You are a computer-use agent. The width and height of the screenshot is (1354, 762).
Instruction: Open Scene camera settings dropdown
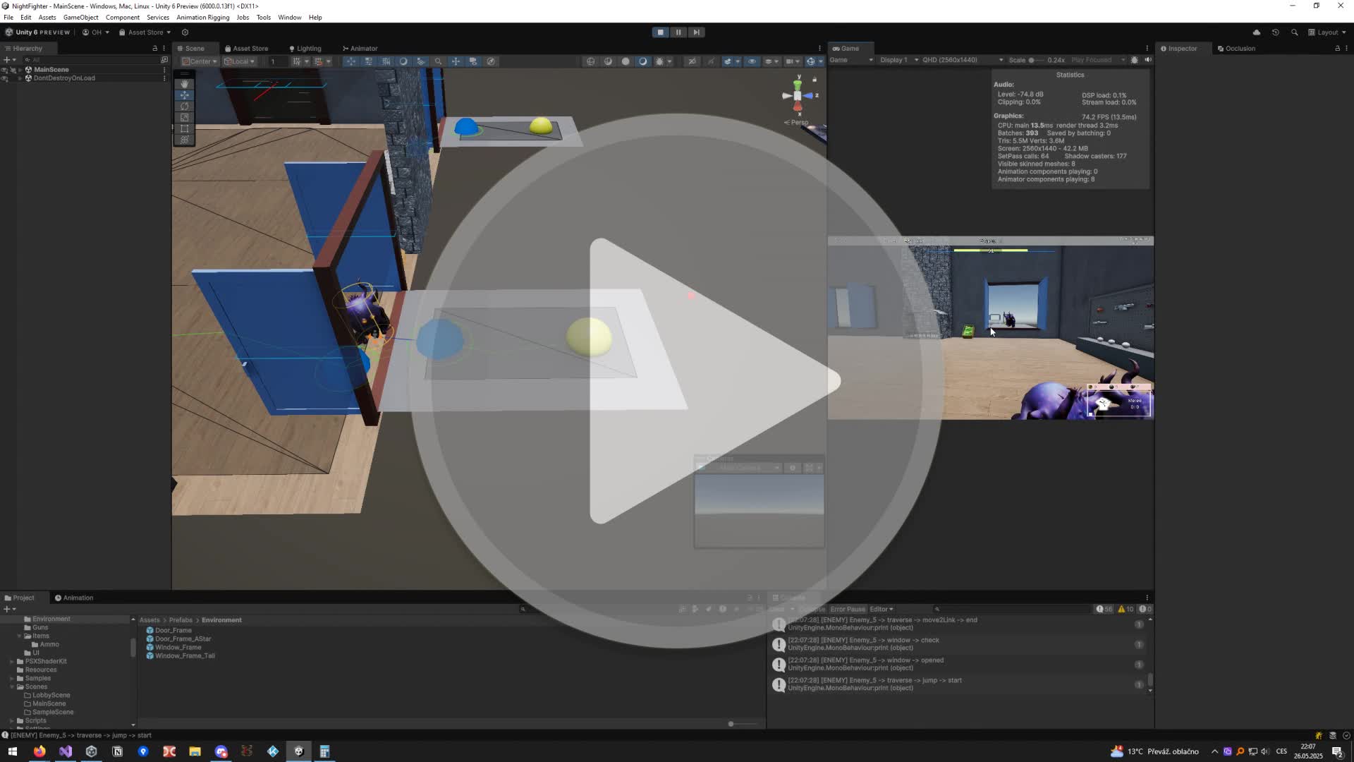792,61
